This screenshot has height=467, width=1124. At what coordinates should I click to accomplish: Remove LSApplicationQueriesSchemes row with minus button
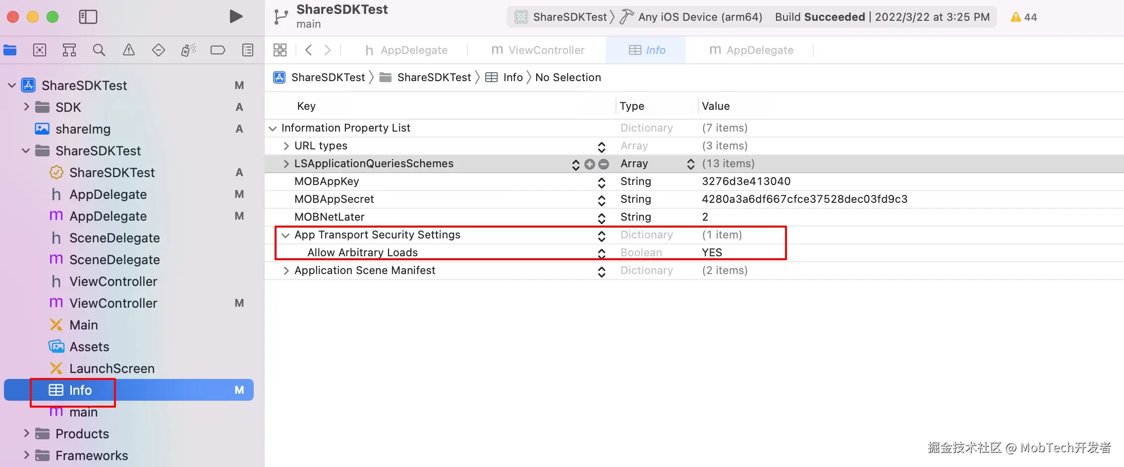coord(604,164)
